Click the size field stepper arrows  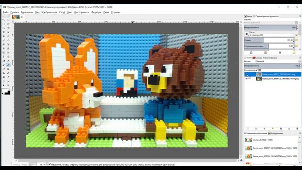(294, 40)
